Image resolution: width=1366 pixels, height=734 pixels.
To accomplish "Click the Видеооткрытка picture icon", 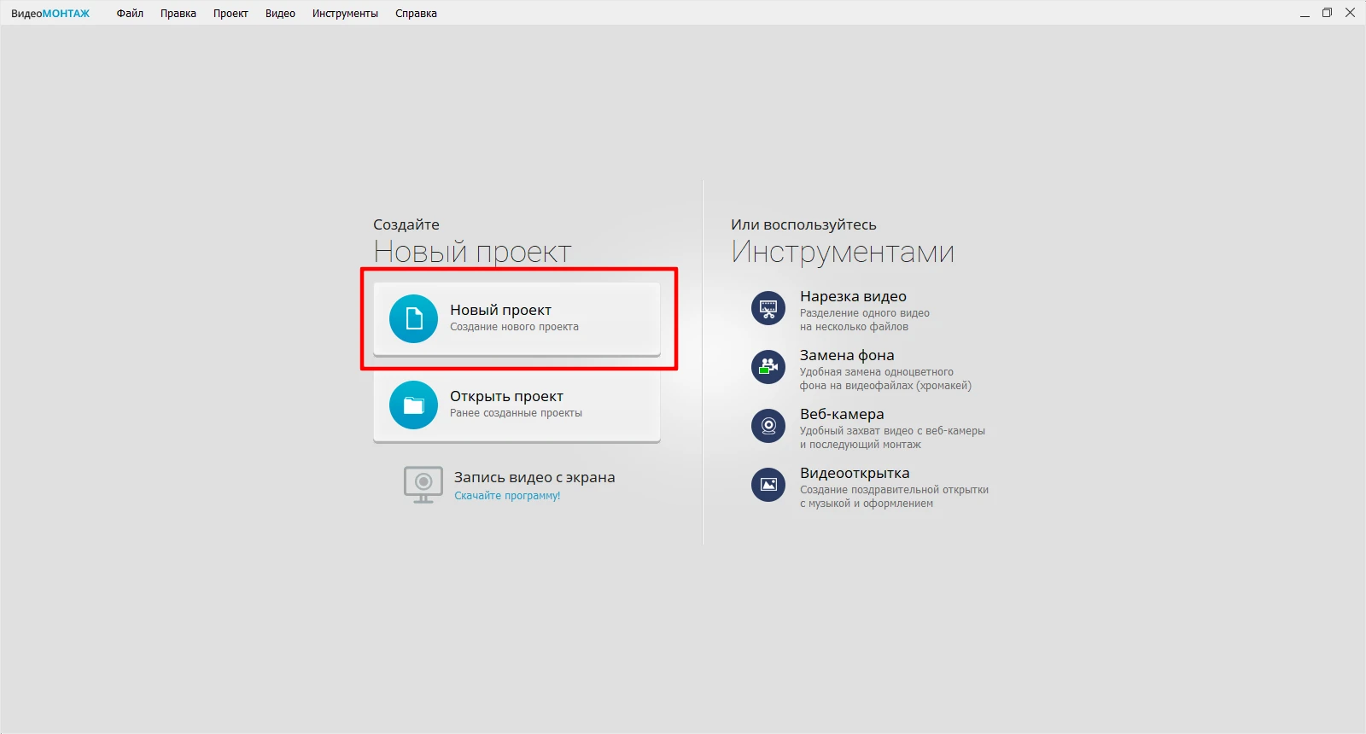I will [768, 485].
